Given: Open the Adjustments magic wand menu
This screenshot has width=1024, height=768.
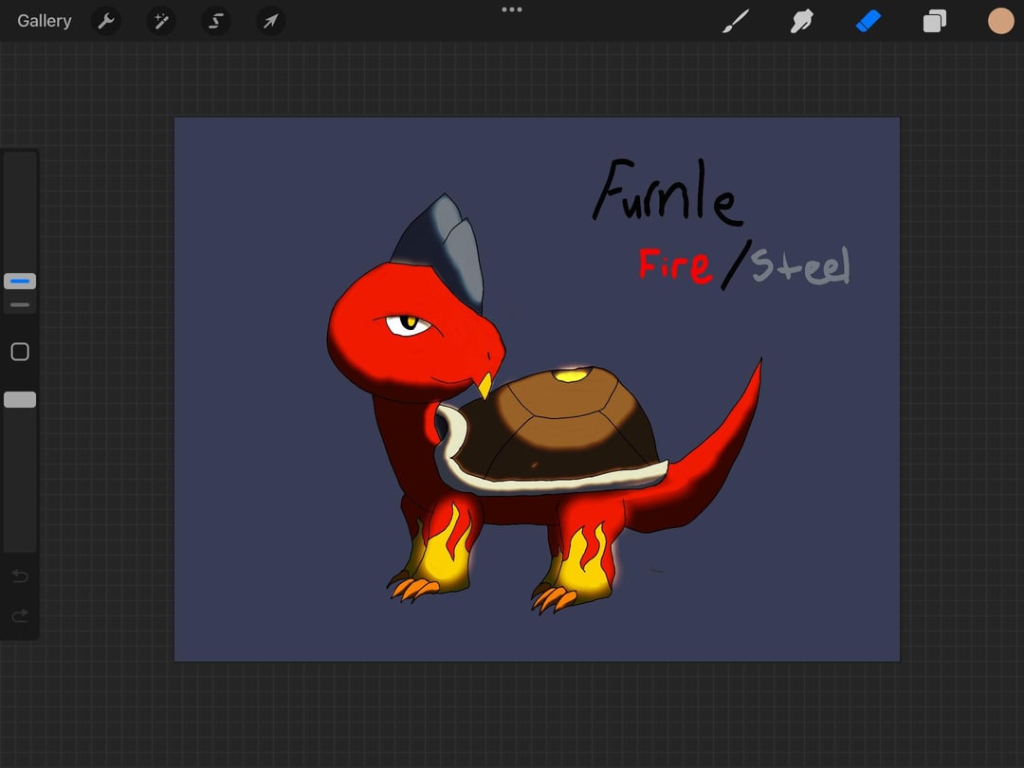Looking at the screenshot, I should 160,22.
